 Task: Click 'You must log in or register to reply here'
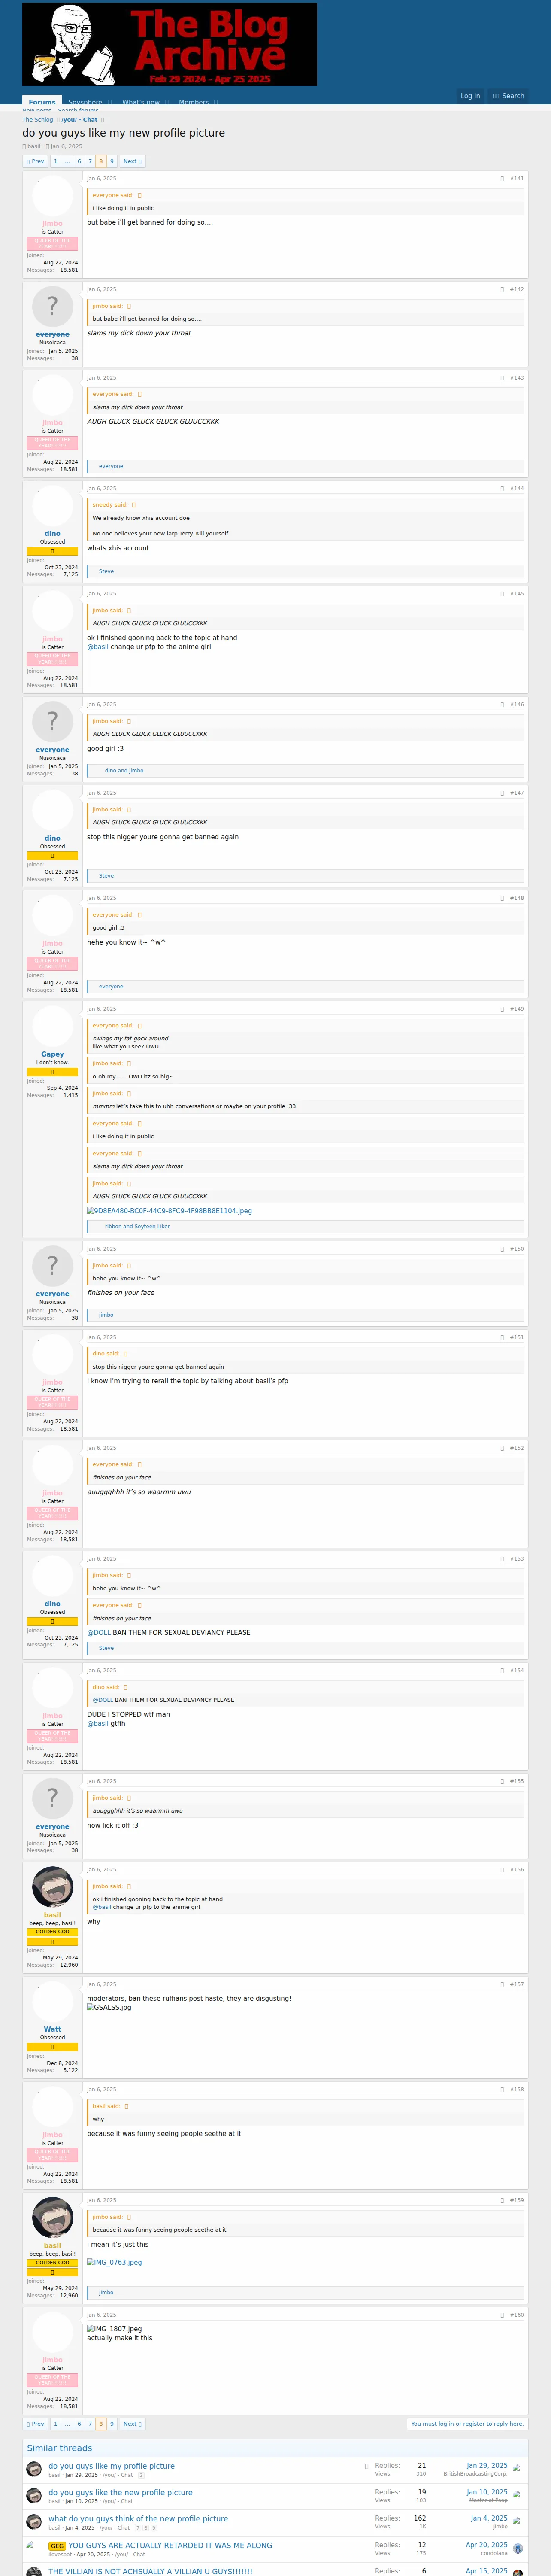pyautogui.click(x=467, y=2424)
